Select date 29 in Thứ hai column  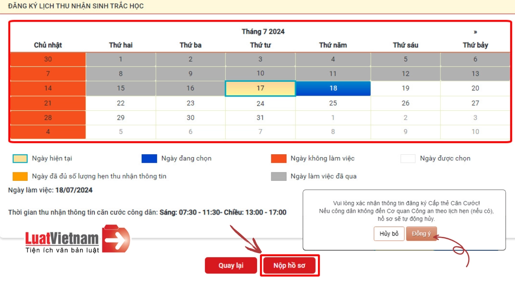[121, 118]
